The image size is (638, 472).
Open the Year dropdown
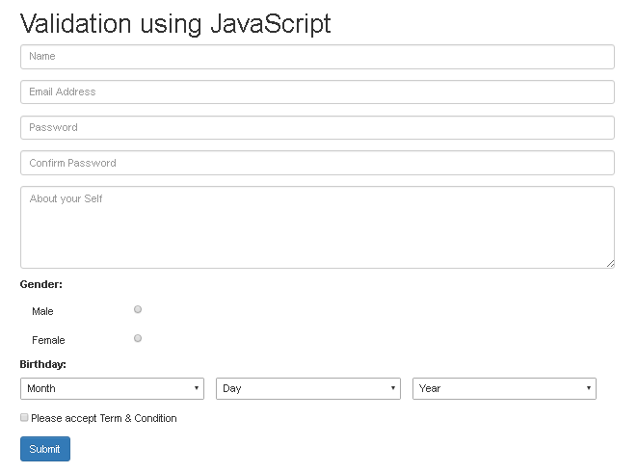(505, 388)
